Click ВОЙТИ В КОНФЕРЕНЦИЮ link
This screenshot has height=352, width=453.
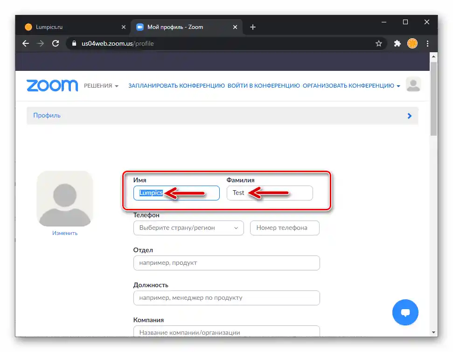pyautogui.click(x=264, y=86)
